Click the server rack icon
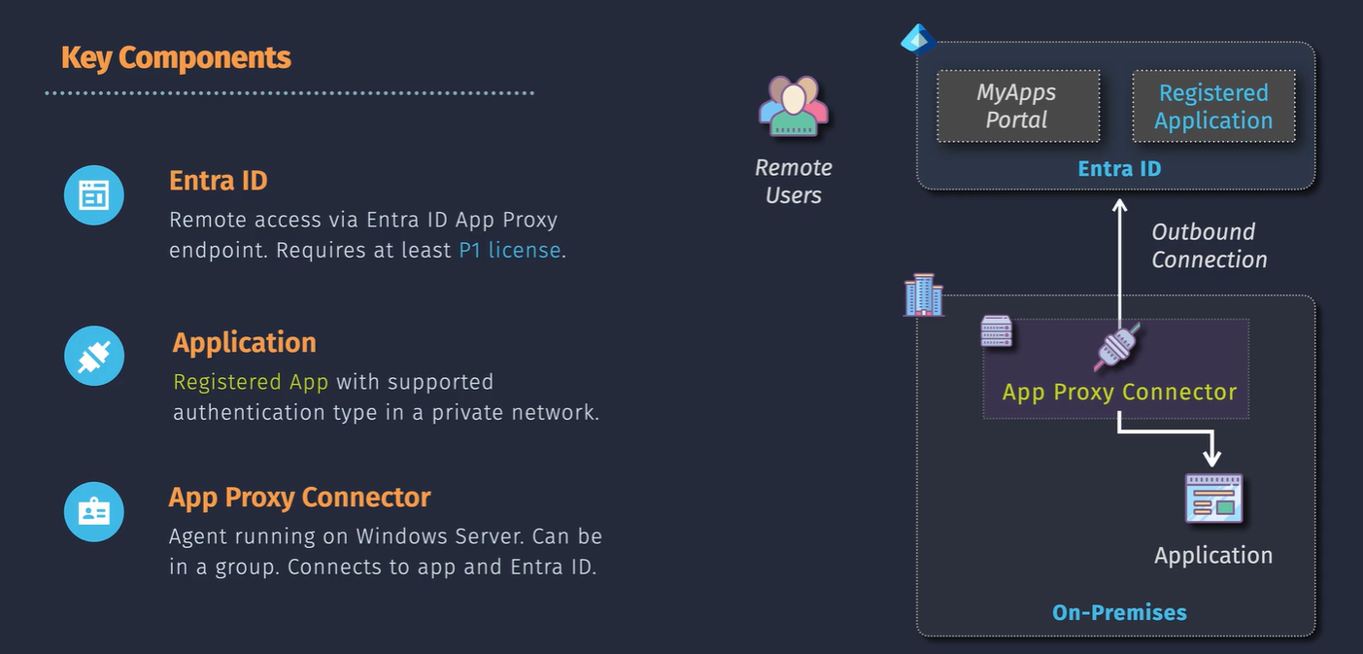The height and width of the screenshot is (654, 1363). (x=997, y=332)
